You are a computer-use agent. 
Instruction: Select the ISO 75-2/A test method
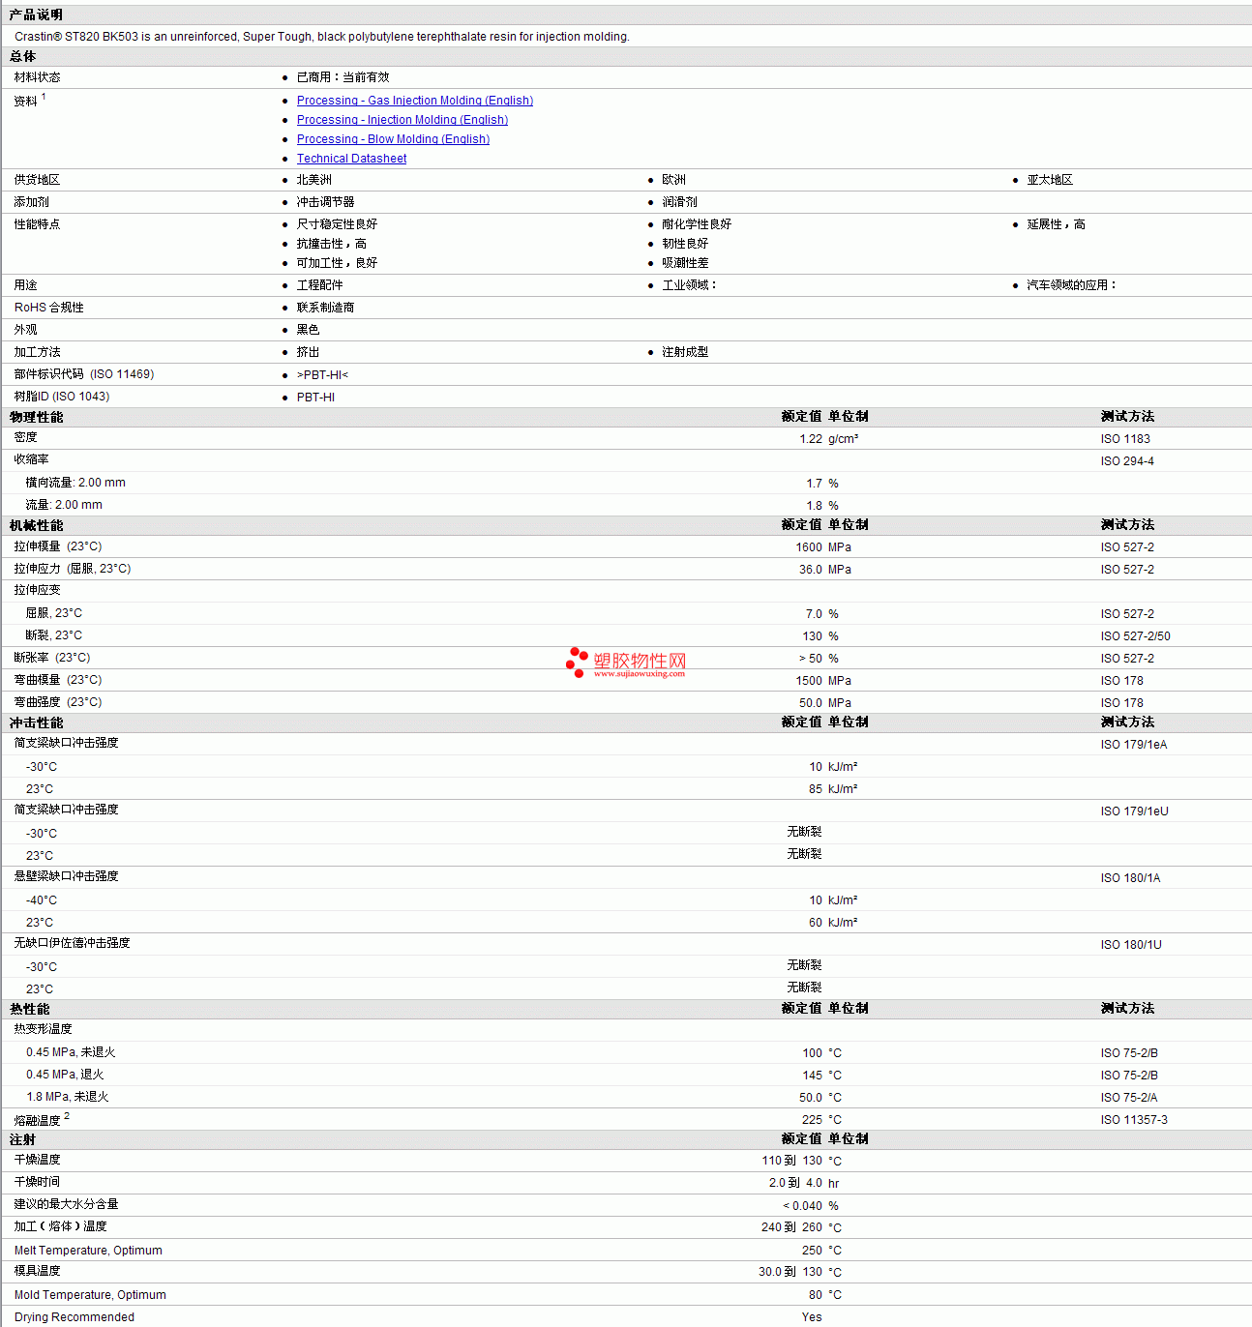[1129, 1098]
